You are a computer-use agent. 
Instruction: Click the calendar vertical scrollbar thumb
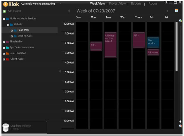point(176,47)
